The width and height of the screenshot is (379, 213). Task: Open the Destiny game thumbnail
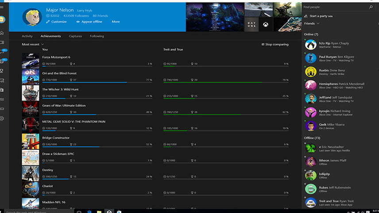point(31,173)
